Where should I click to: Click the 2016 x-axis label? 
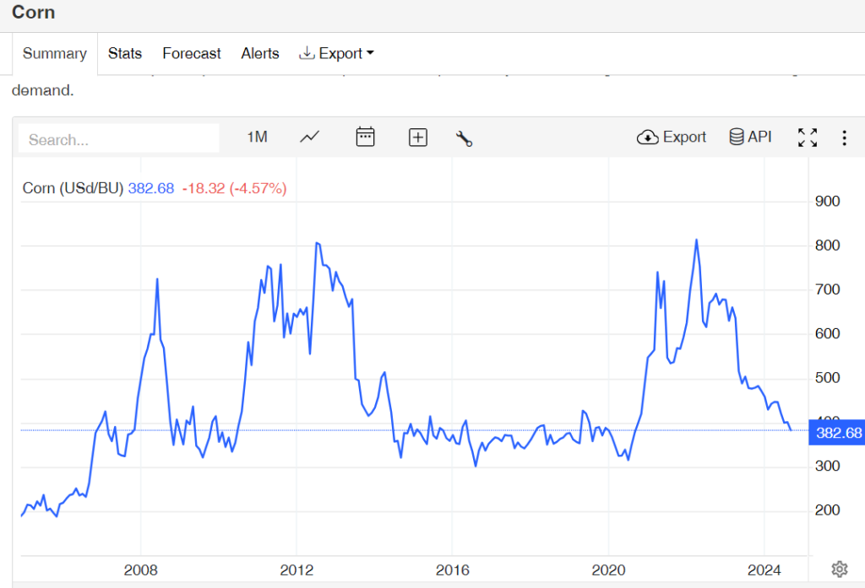click(x=453, y=569)
